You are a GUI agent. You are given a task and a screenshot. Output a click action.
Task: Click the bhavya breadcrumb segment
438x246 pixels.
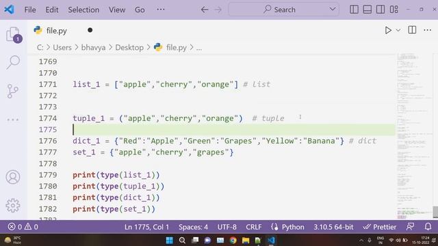coord(93,48)
